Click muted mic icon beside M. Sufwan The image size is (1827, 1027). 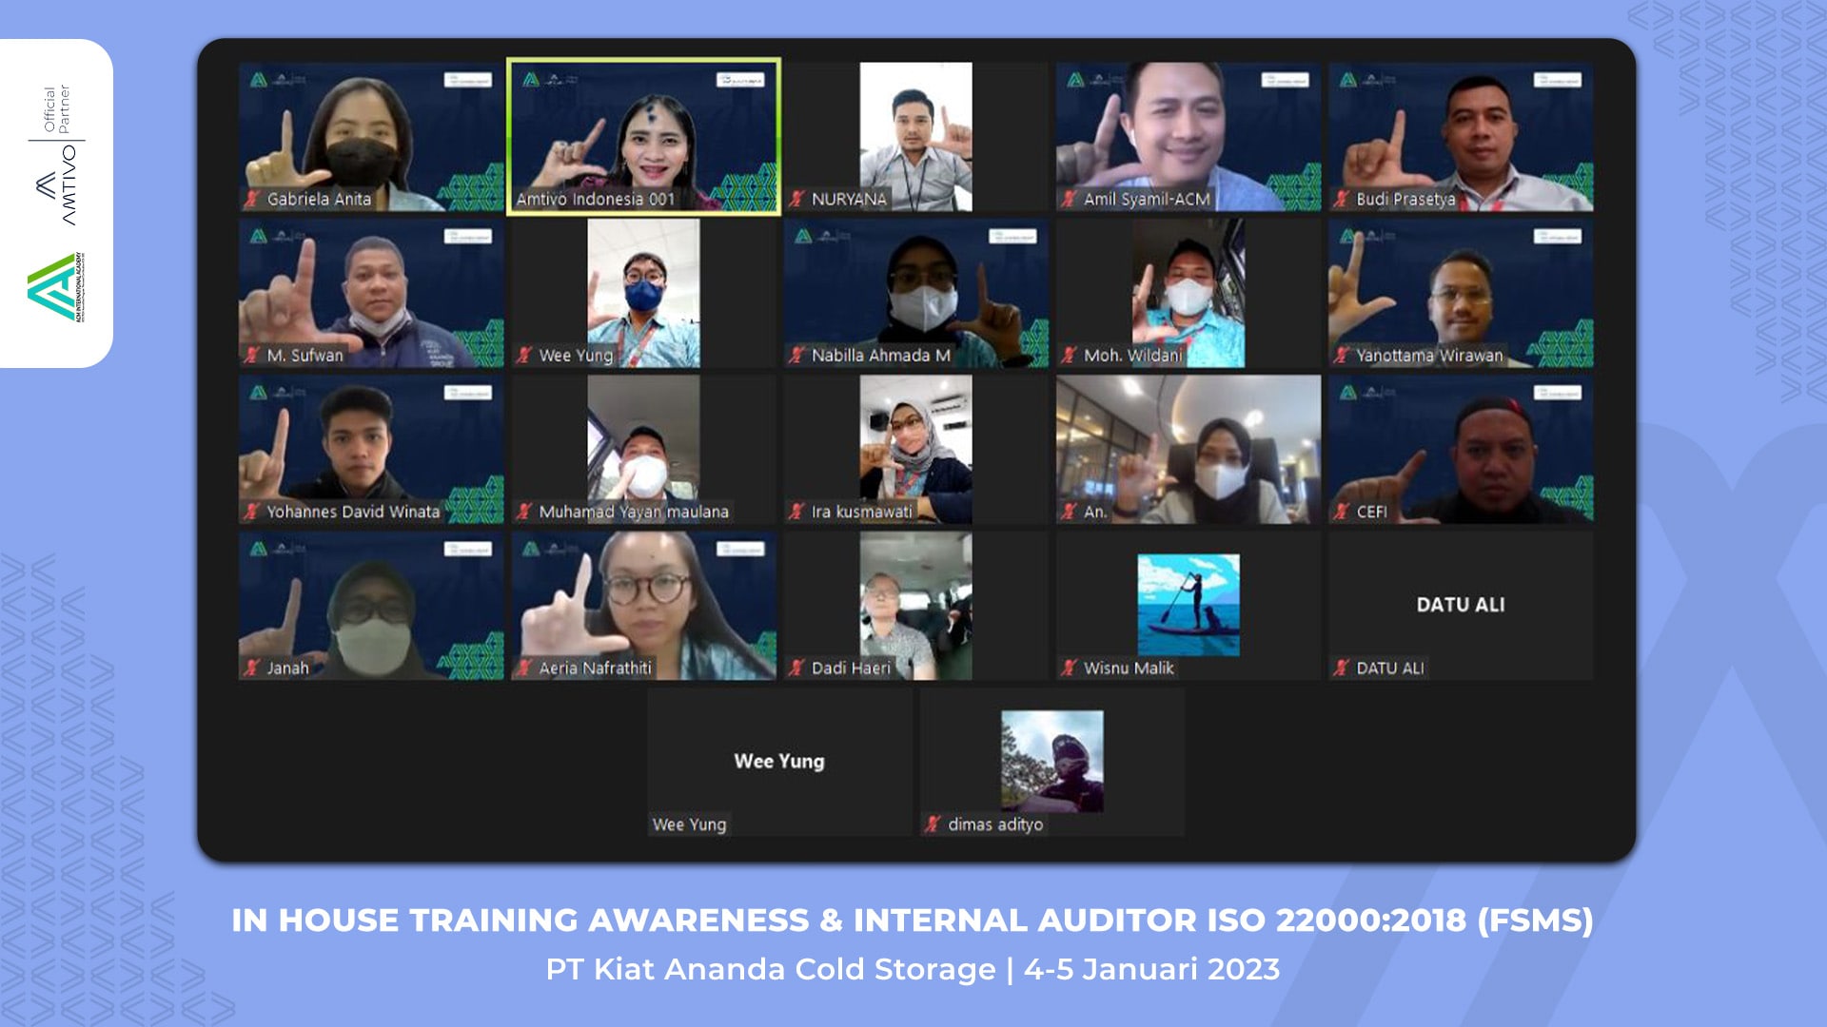(252, 356)
